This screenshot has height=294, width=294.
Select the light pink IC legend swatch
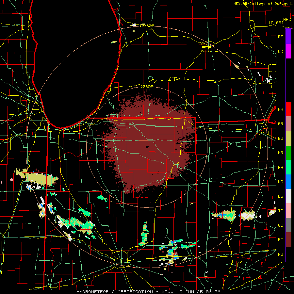pos(288,211)
